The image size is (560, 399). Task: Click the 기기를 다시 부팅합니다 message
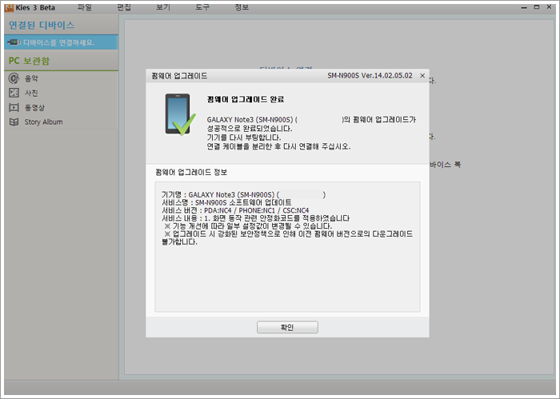(244, 138)
